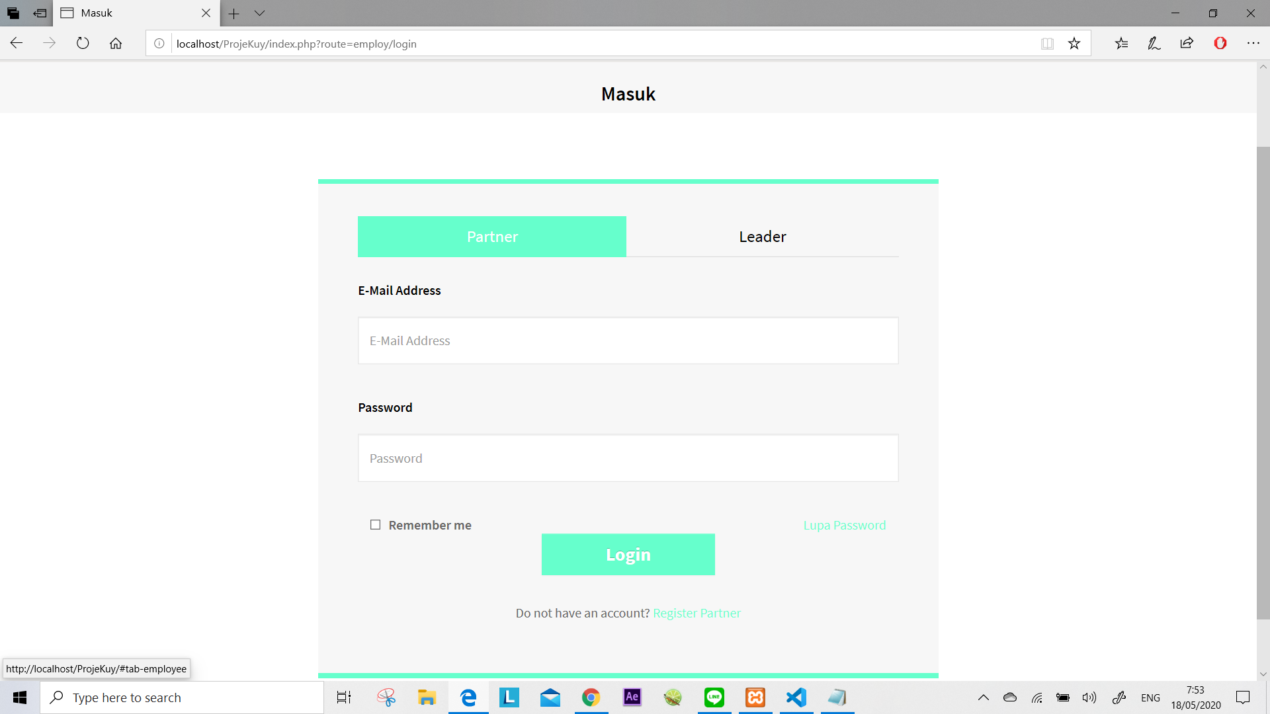Open the add notes pen icon
Screen dimensions: 1270x714
(1154, 44)
